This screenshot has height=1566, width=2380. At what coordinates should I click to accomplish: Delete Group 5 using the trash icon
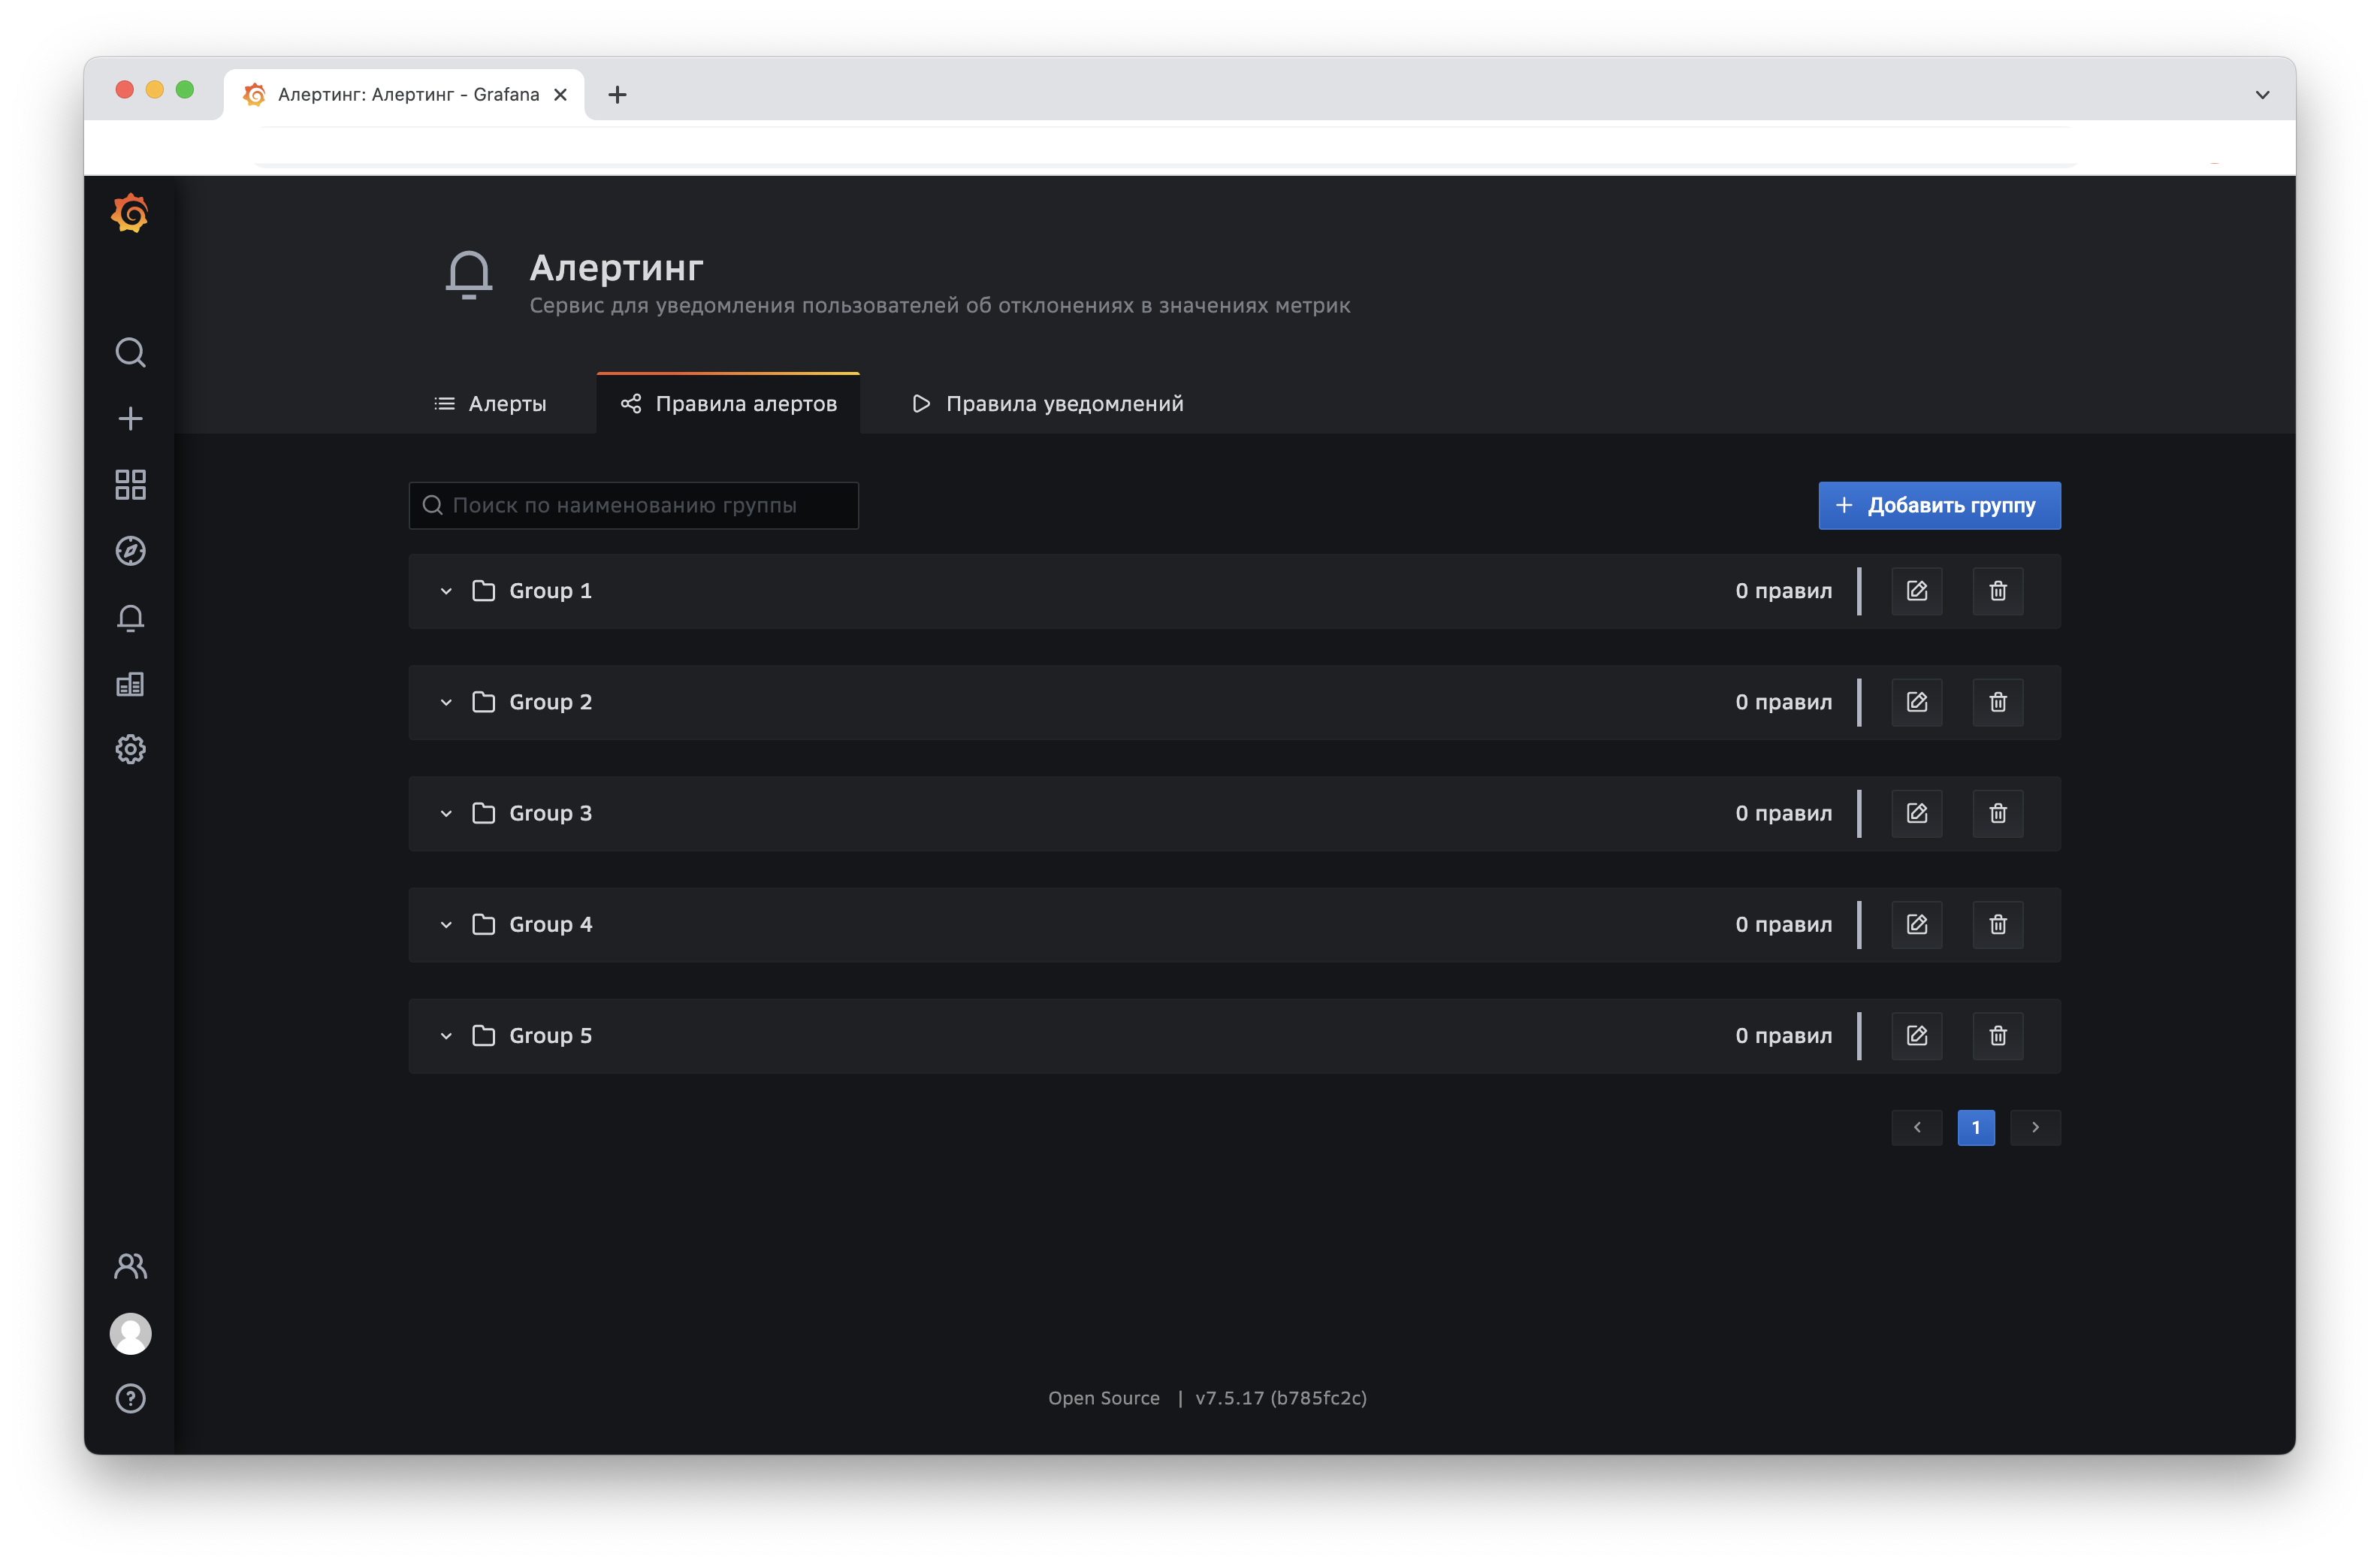click(x=1998, y=1035)
